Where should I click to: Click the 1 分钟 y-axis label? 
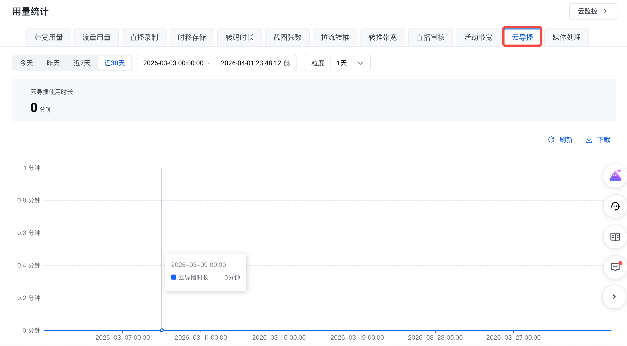click(32, 168)
